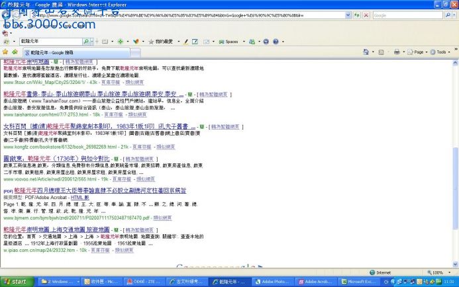
Task: Open result 乾隆元年書像-泰山旅遊網
Action: (93, 94)
